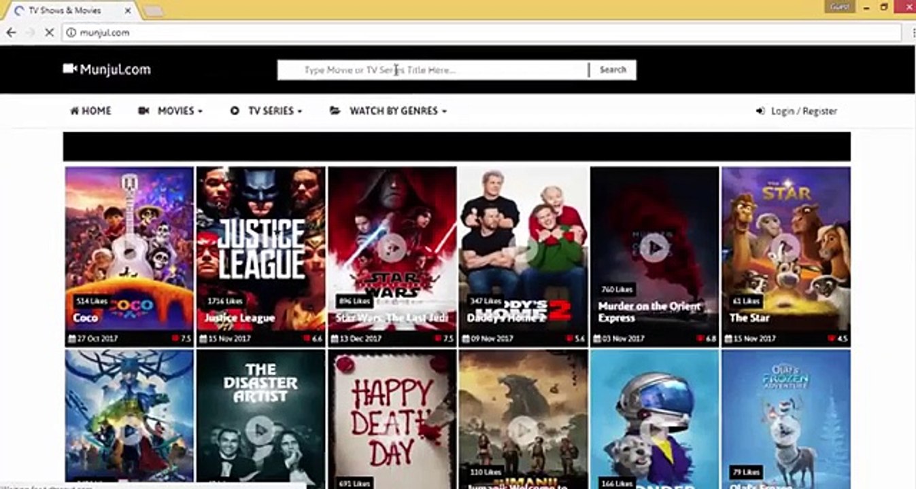916x489 pixels.
Task: Click the "61 Likes" badge on The Star
Action: click(x=746, y=301)
